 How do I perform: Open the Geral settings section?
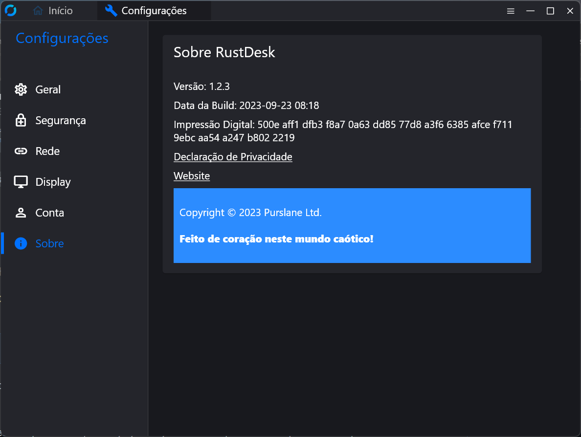coord(74,89)
